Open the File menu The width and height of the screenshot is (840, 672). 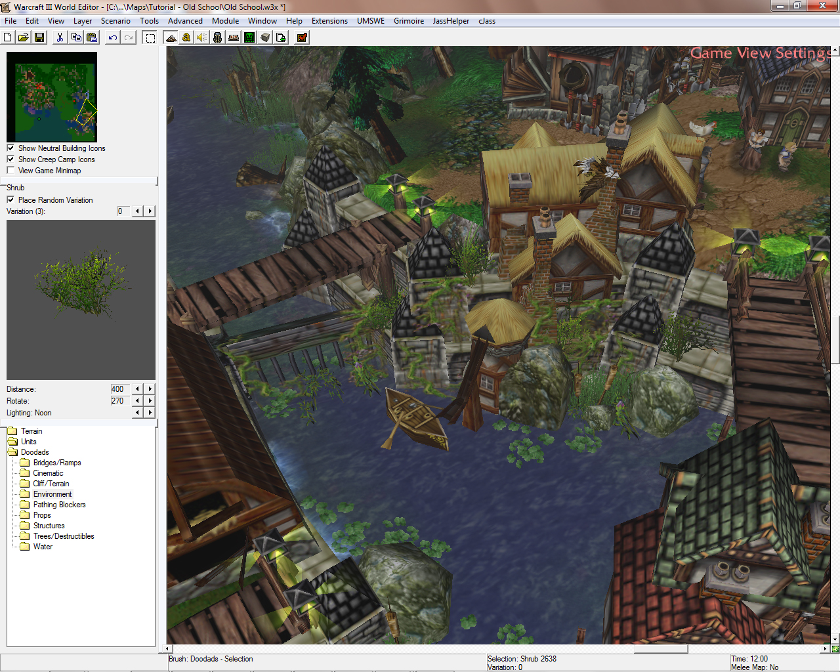pos(10,21)
